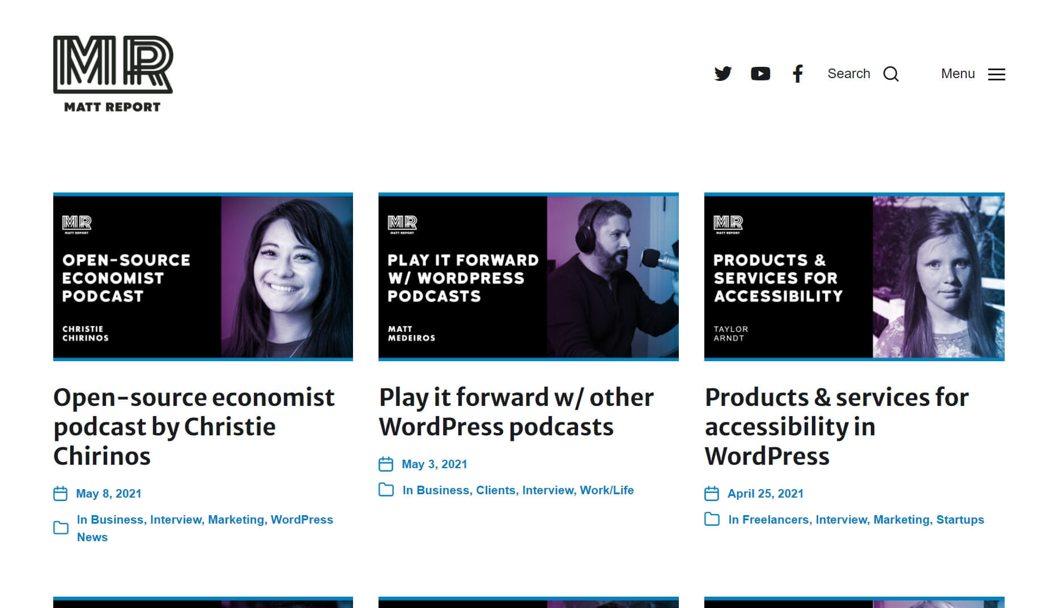The height and width of the screenshot is (608, 1063).
Task: Click the calendar icon beside May 3, 2021
Action: coord(387,464)
